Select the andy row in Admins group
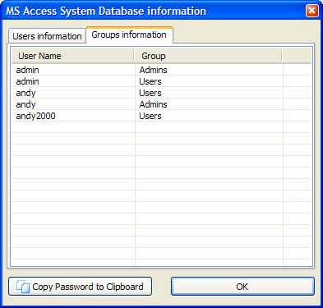 coord(161,104)
